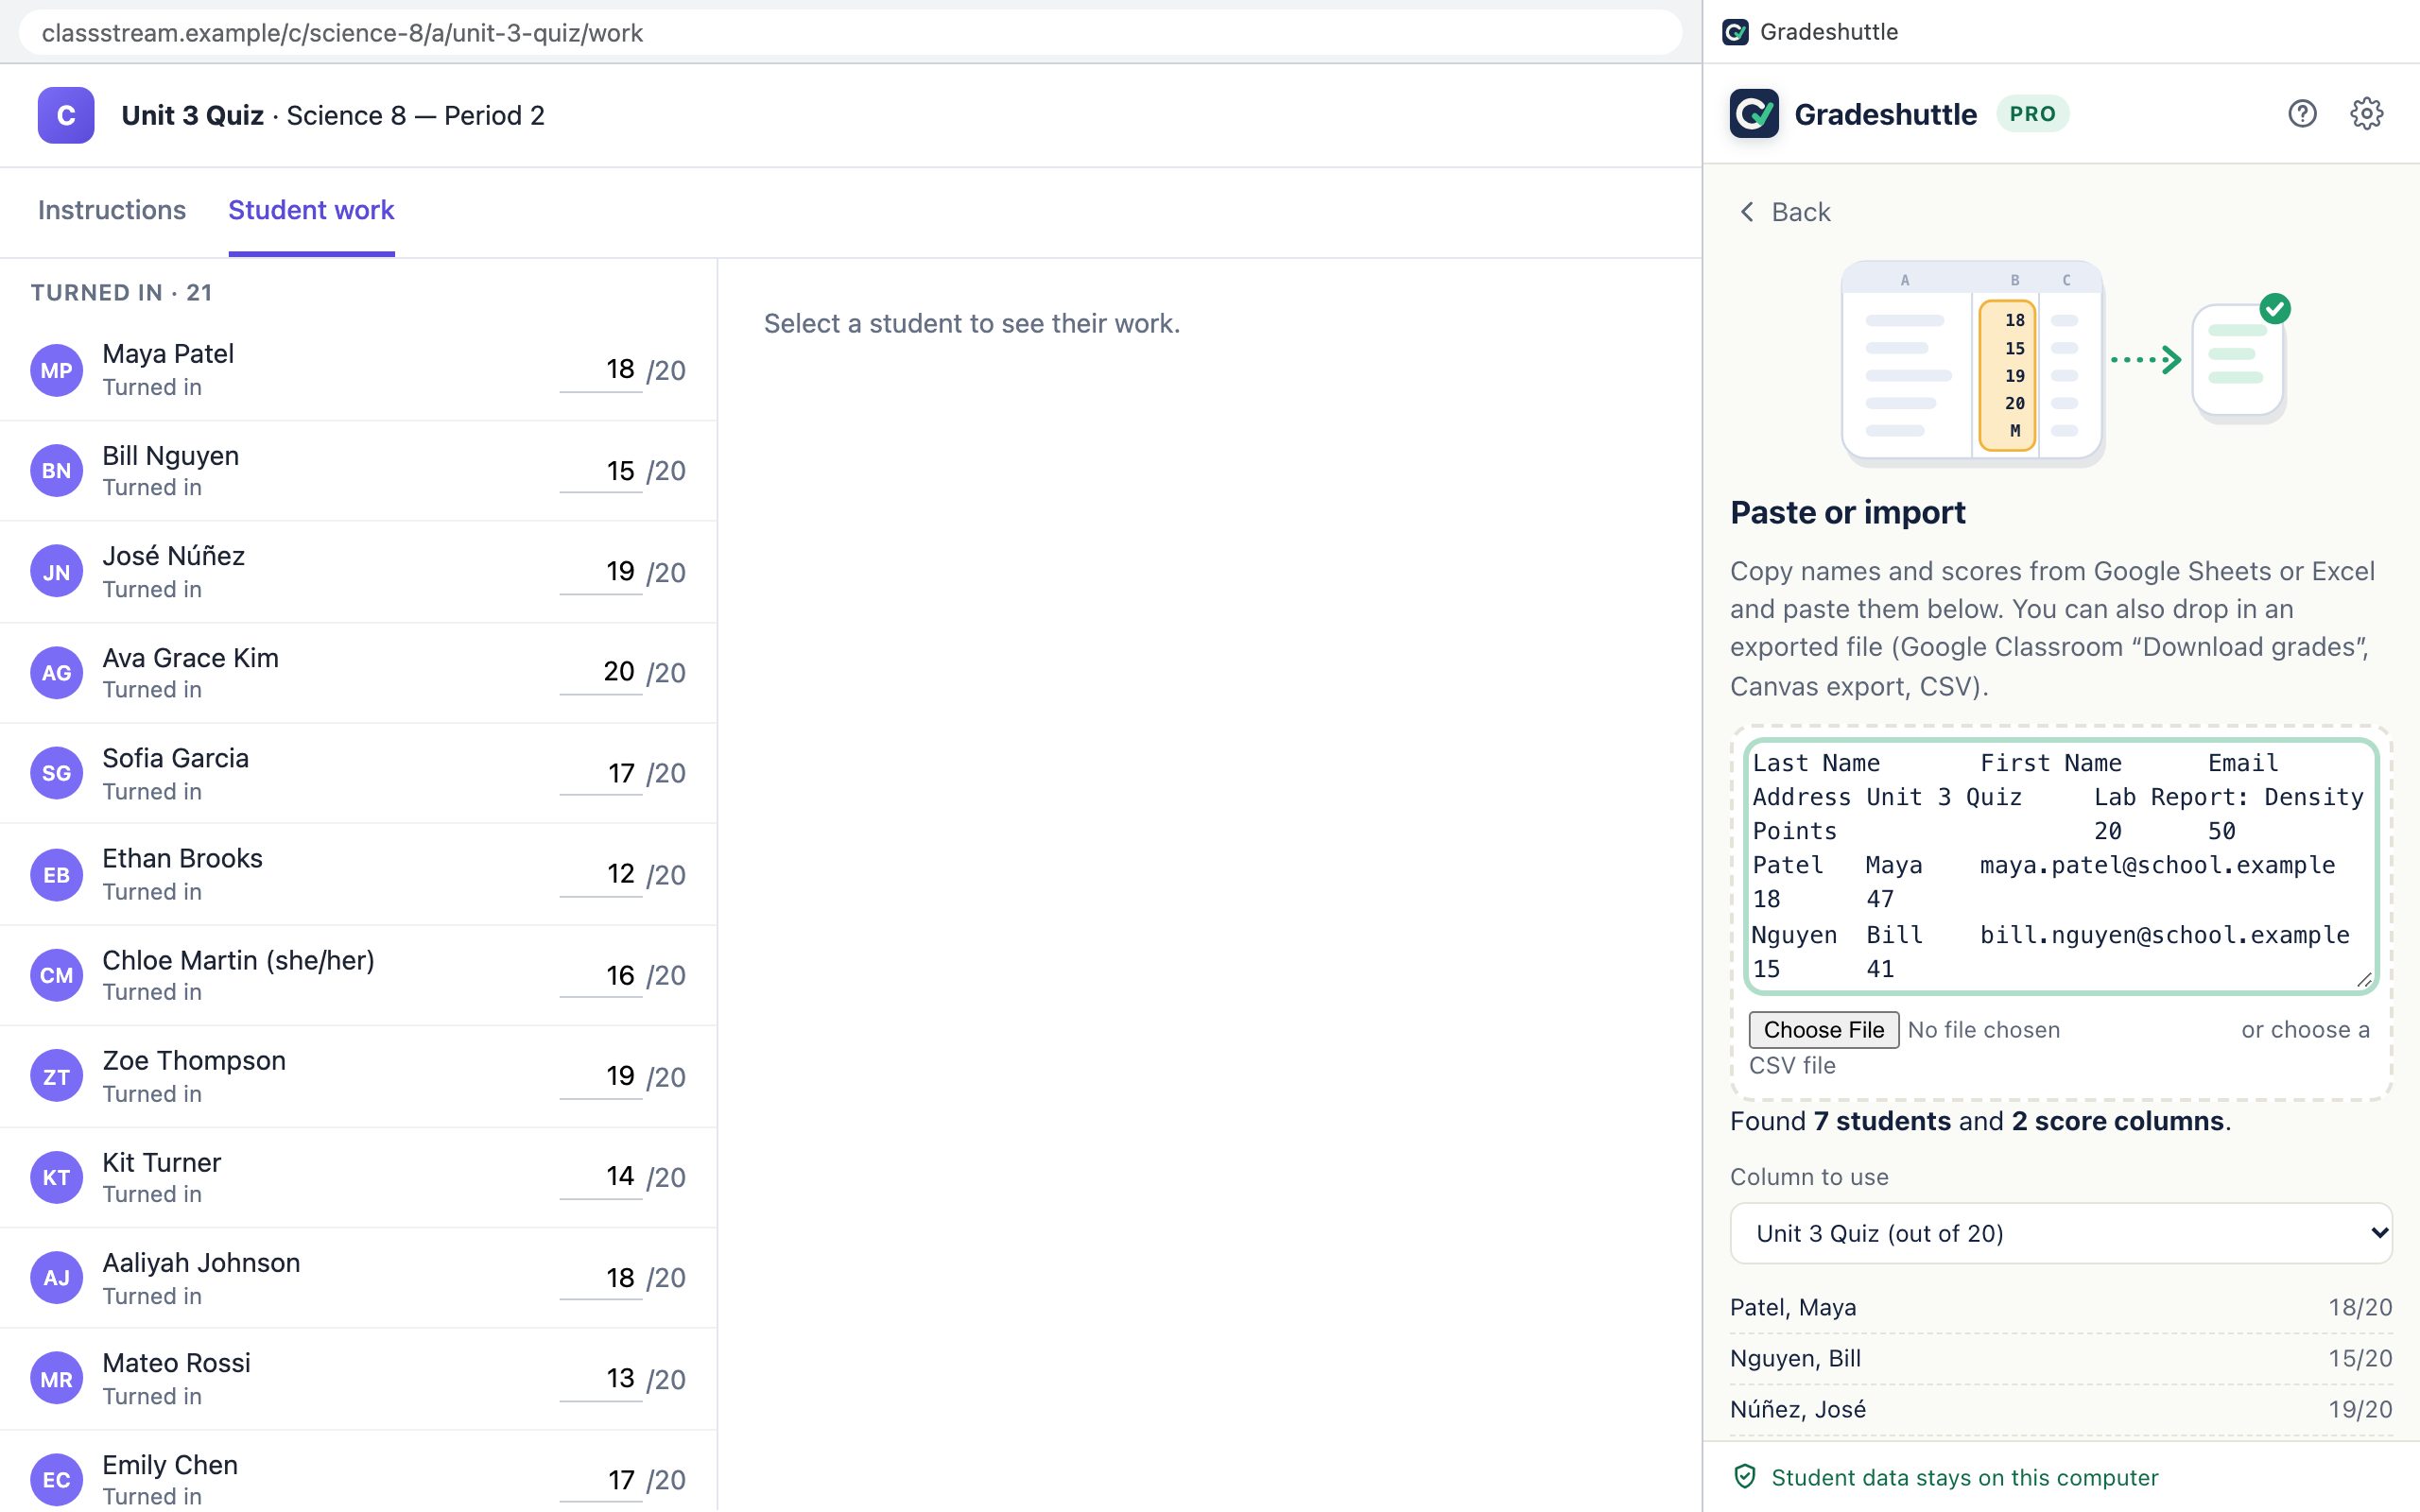
Task: Select student Ava Grace Kim by name
Action: tap(191, 658)
